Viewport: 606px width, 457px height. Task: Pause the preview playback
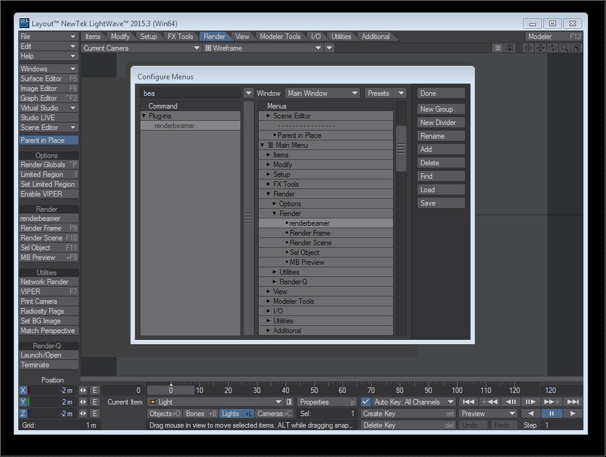click(x=551, y=413)
